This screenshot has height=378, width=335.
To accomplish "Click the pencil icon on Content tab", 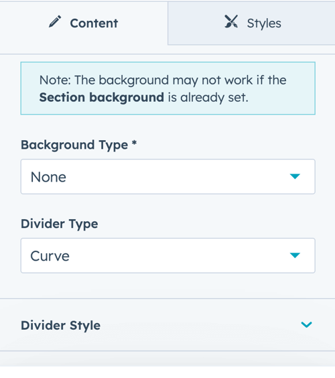I will (55, 21).
